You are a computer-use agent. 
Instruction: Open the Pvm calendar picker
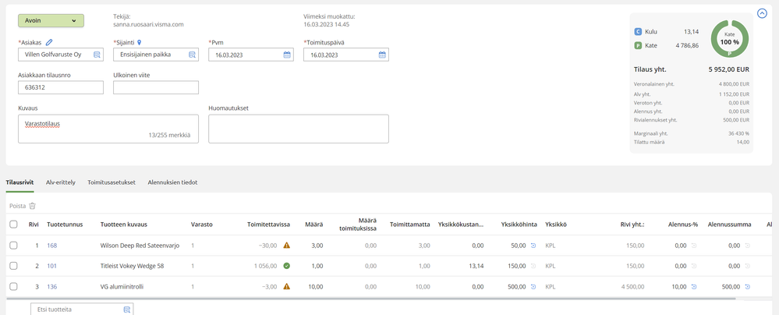pyautogui.click(x=287, y=55)
